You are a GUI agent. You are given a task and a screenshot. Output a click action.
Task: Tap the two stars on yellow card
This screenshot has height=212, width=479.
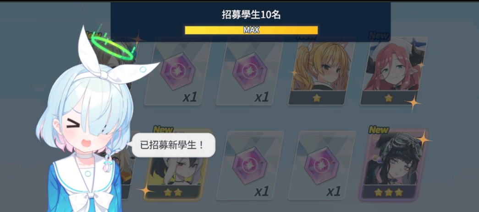pos(173,192)
